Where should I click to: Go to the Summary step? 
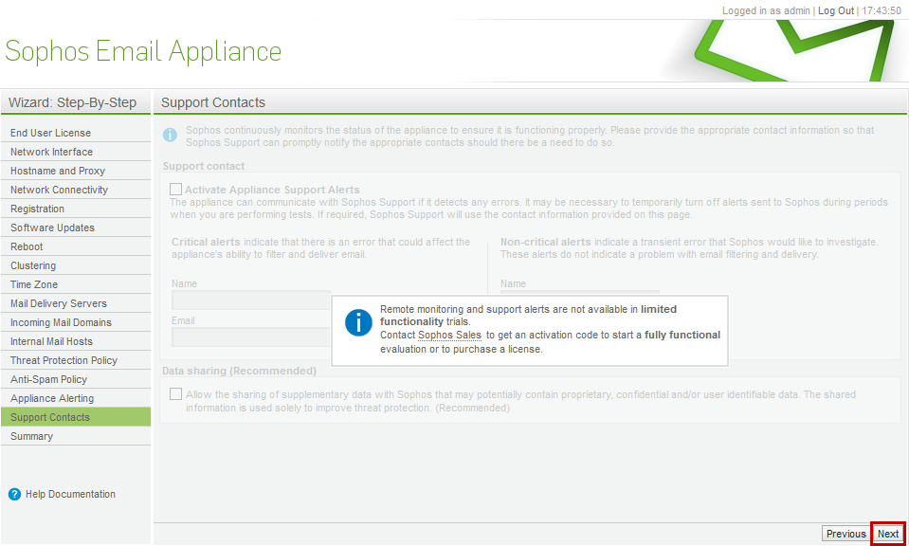(x=76, y=436)
